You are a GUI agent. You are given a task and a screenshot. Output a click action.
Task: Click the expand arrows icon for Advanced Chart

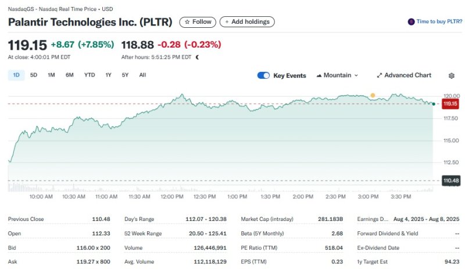tap(380, 75)
